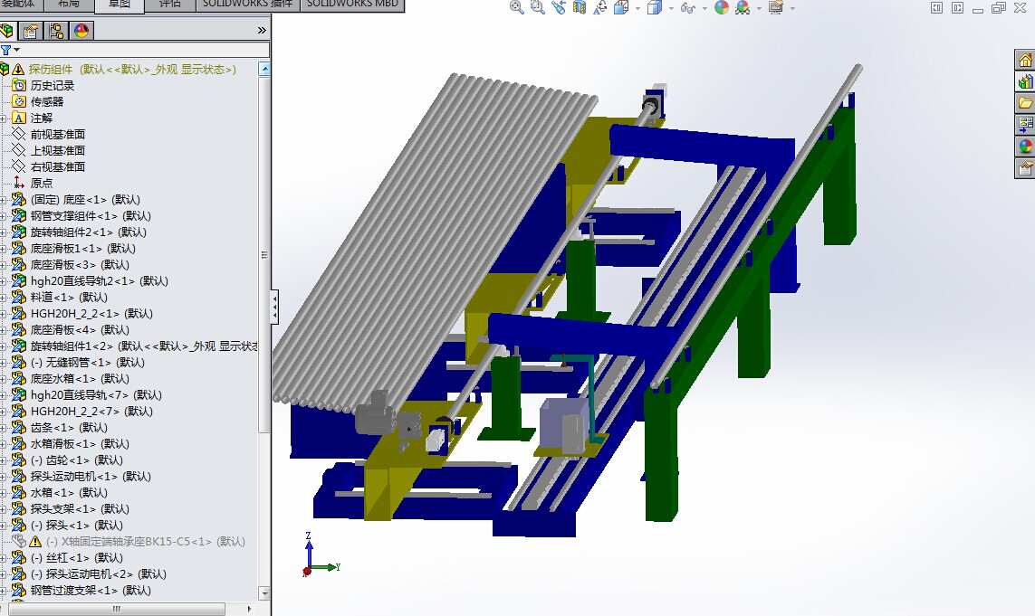Select 原点 origin in the tree
The image size is (1035, 616).
point(42,184)
